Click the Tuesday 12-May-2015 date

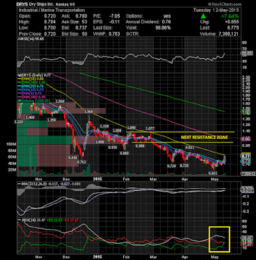[x=216, y=10]
